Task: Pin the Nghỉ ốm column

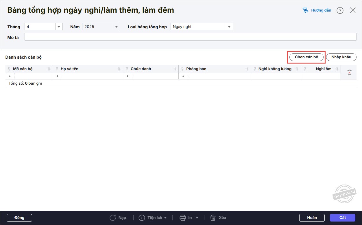Action: pos(305,69)
